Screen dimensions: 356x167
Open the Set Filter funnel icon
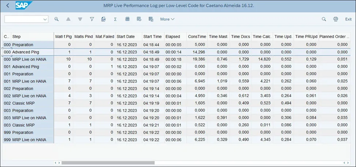coord(92,19)
